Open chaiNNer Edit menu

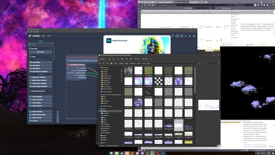pyautogui.click(x=31, y=32)
